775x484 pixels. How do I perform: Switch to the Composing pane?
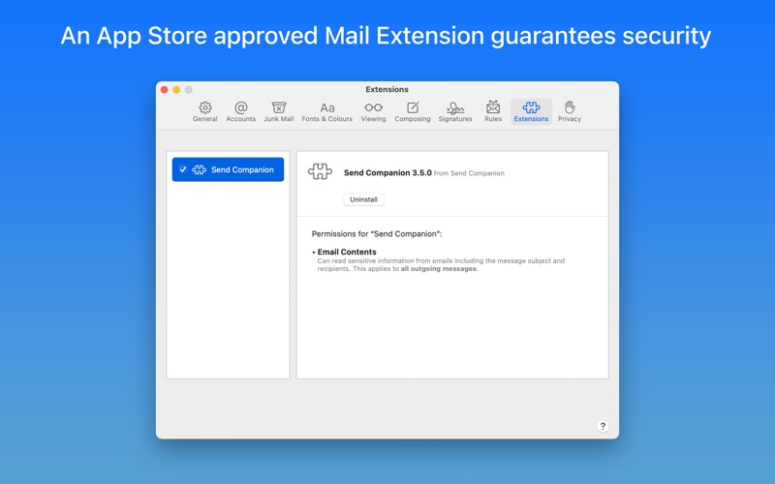[413, 111]
